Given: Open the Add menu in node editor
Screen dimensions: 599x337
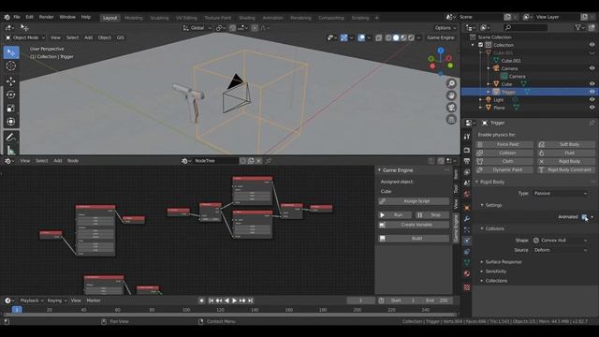Looking at the screenshot, I should (x=58, y=161).
